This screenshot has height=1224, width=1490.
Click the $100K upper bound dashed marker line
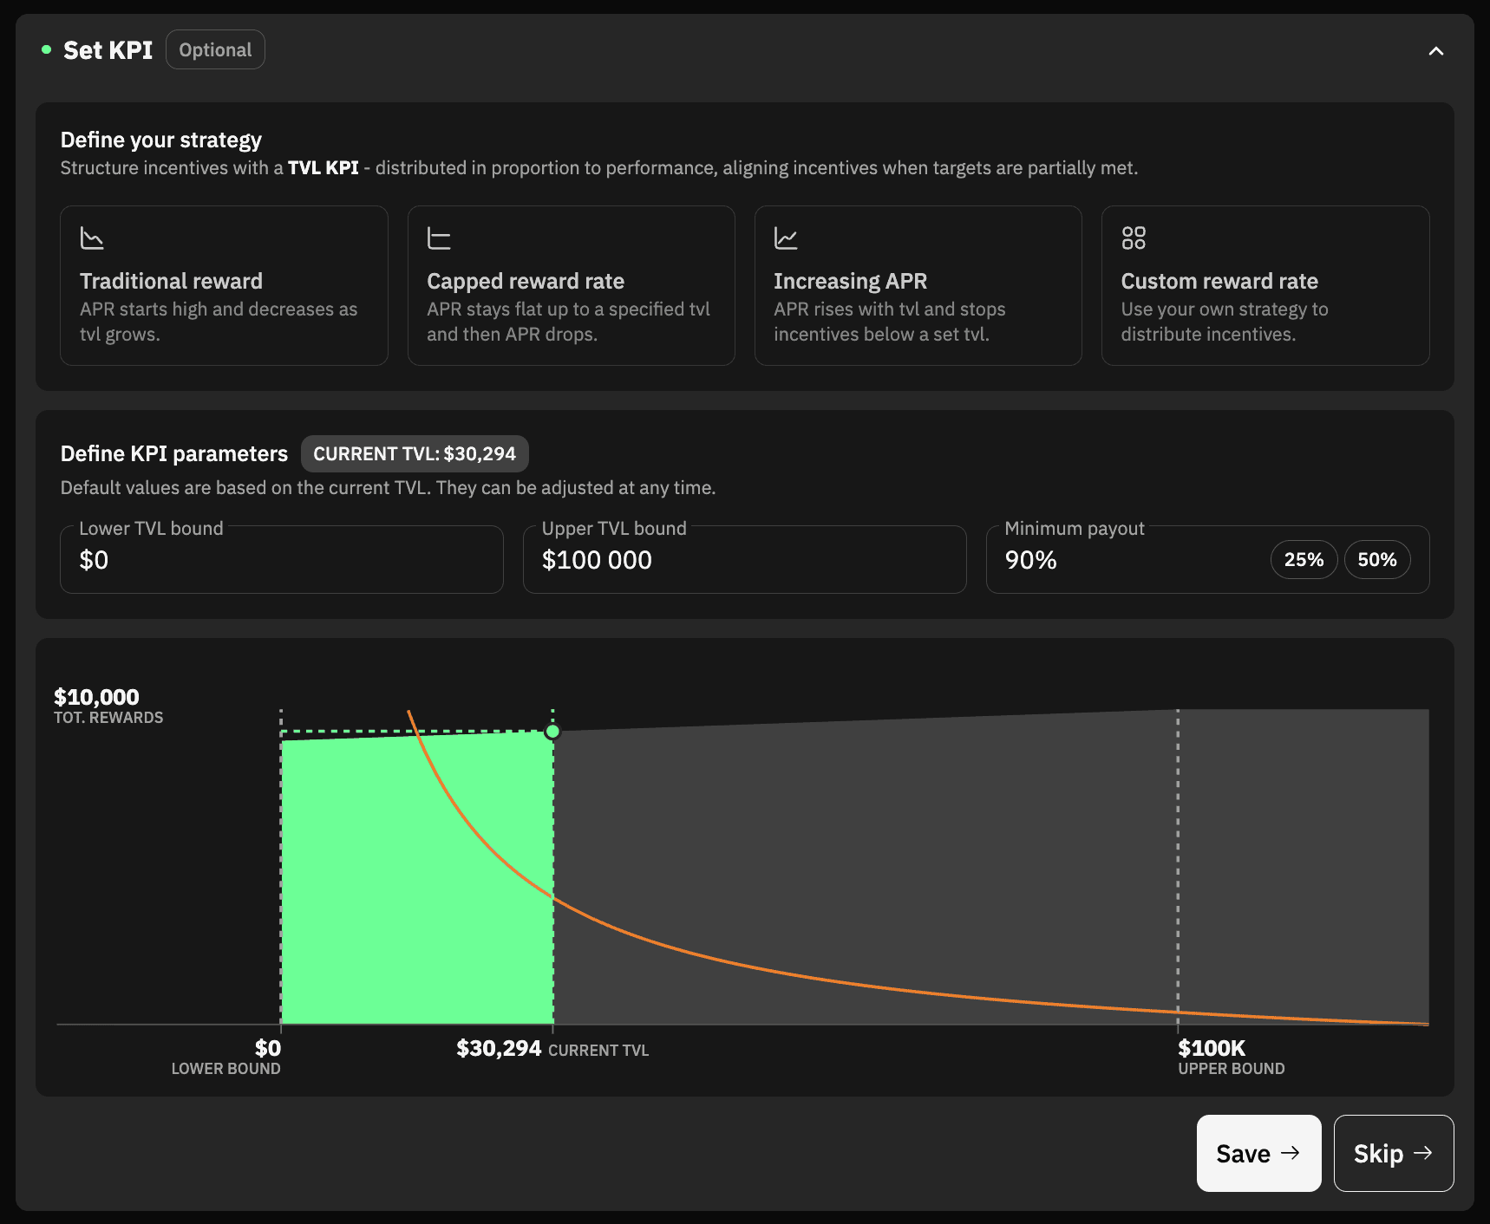click(1178, 867)
